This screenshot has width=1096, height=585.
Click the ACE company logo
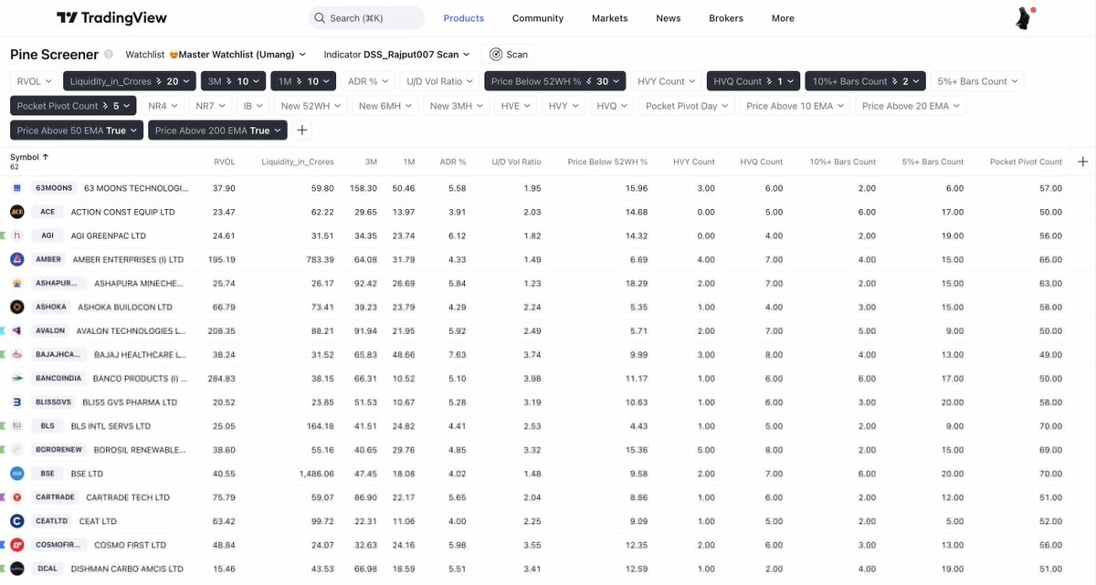(16, 212)
